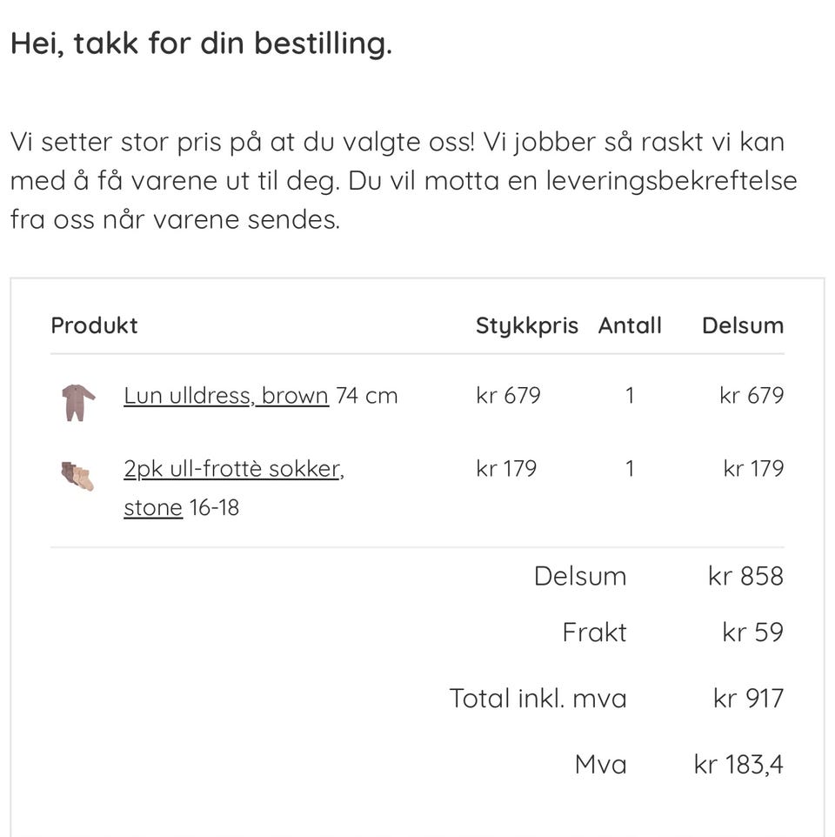The height and width of the screenshot is (837, 835).
Task: Click the "Delsum" column header
Action: click(x=743, y=325)
